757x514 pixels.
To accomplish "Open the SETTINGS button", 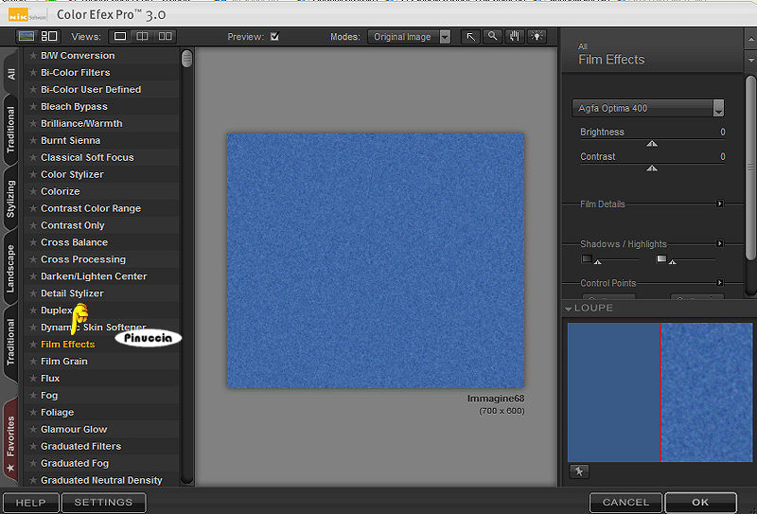I will point(103,503).
